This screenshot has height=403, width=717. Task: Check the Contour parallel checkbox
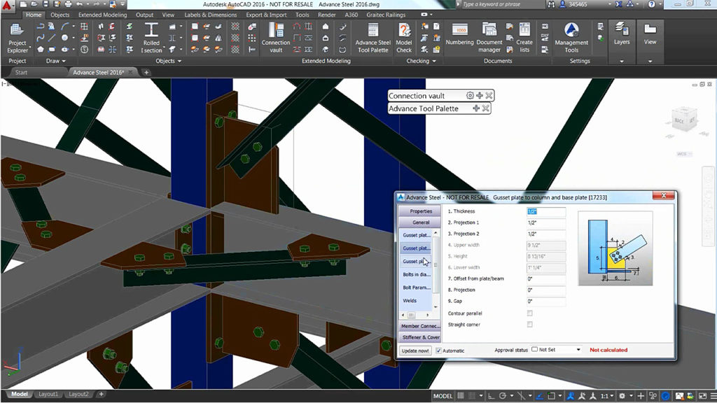529,313
